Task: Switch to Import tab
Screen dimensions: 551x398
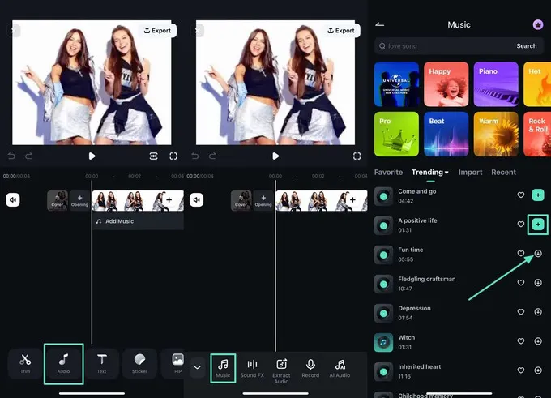Action: [470, 173]
